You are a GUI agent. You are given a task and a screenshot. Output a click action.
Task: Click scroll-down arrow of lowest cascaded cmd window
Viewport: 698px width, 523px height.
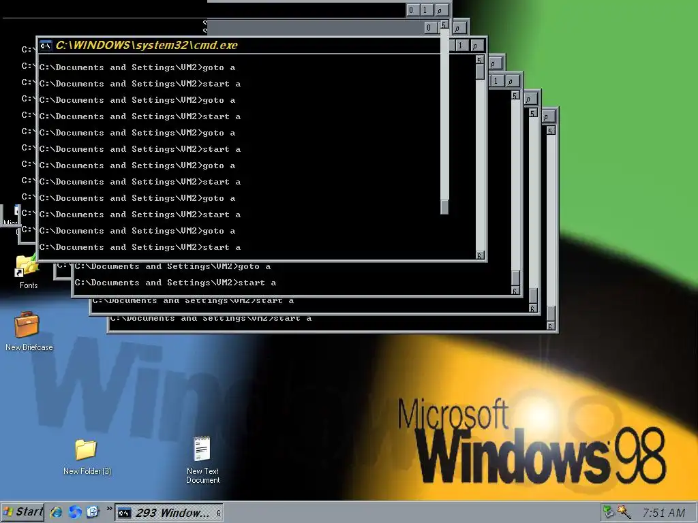(551, 326)
